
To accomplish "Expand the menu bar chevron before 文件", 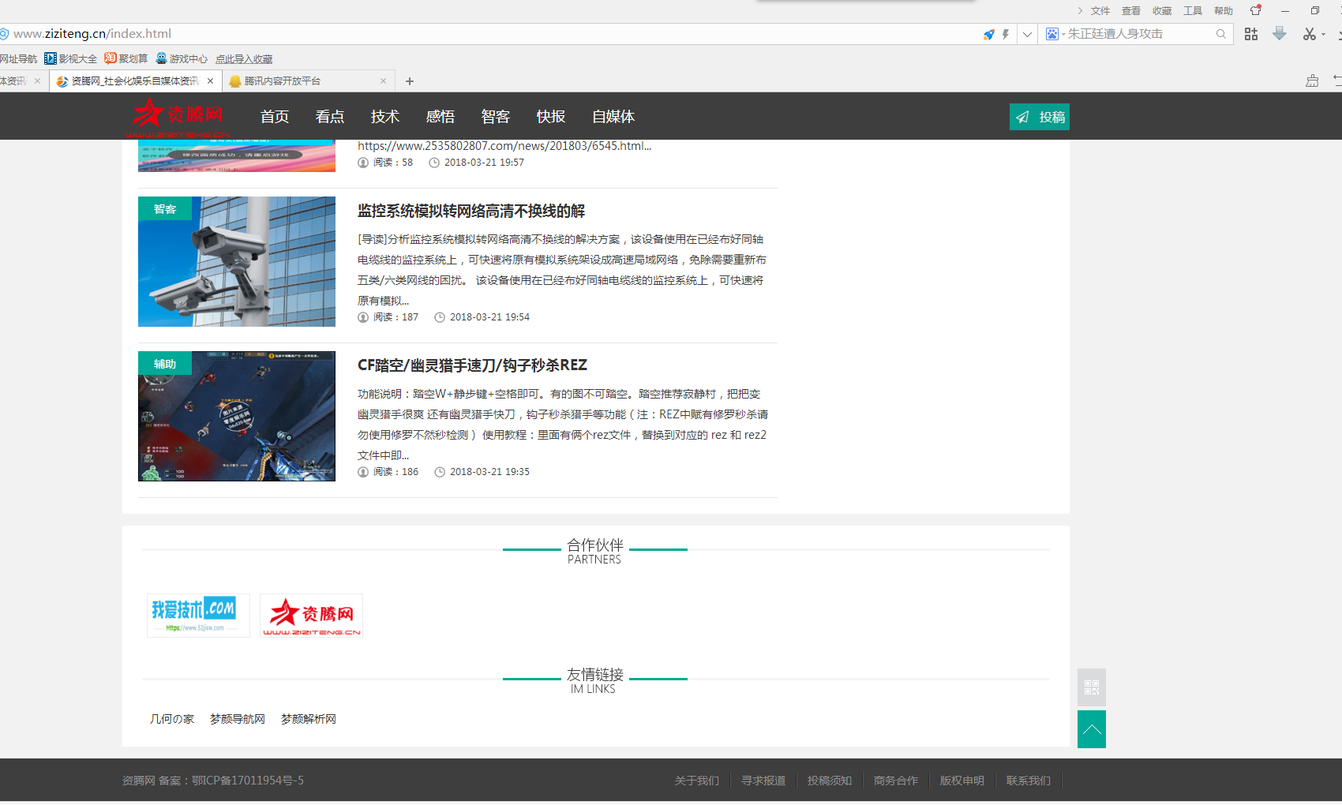I will click(x=1080, y=11).
